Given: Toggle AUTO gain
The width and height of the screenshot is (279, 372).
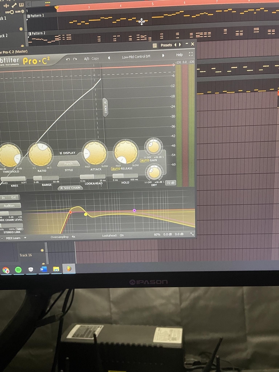Looking at the screenshot, I should [x=145, y=160].
